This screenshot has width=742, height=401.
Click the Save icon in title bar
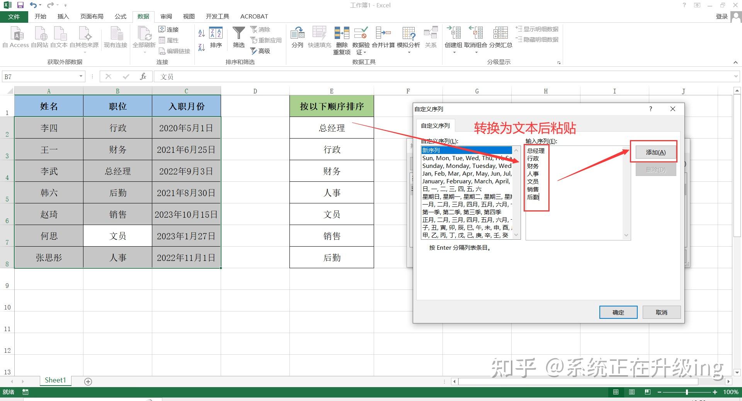[x=20, y=5]
